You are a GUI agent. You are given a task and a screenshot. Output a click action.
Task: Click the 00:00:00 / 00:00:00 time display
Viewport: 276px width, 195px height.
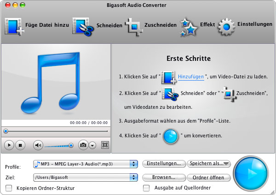click(x=89, y=123)
